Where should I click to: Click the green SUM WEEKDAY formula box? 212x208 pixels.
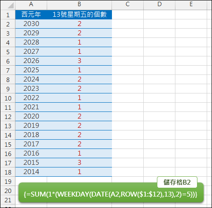(111, 193)
